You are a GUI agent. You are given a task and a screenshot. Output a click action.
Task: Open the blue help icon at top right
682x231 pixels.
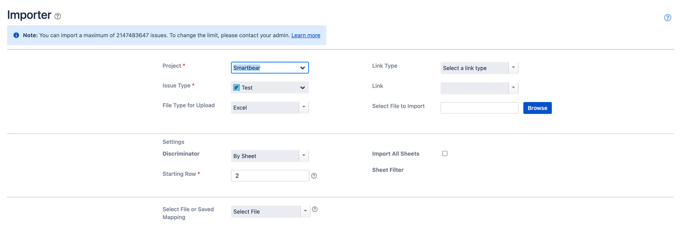pyautogui.click(x=668, y=18)
